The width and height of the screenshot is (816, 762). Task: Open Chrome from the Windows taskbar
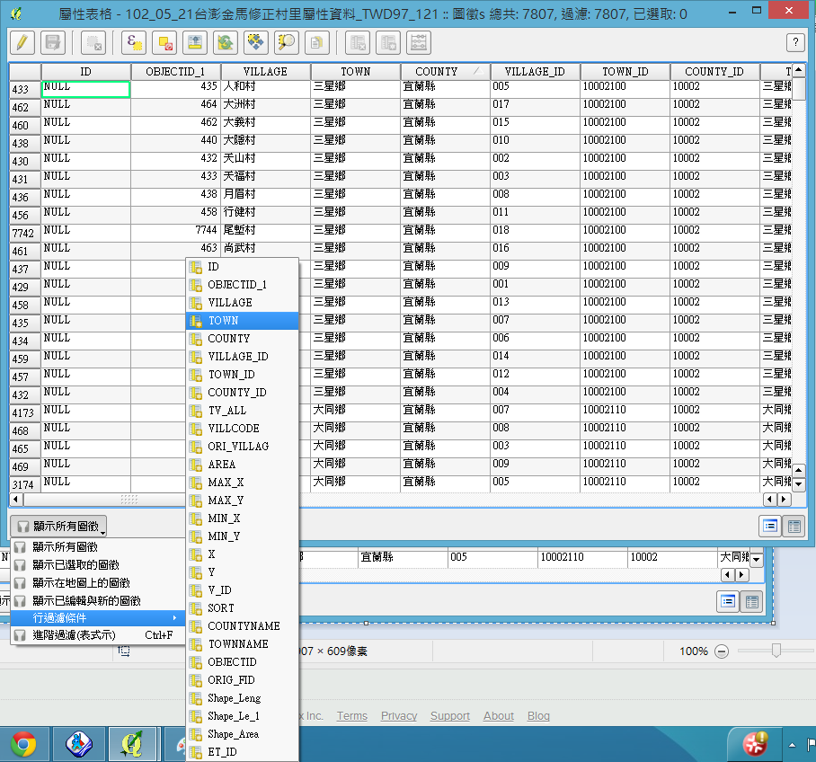(23, 744)
